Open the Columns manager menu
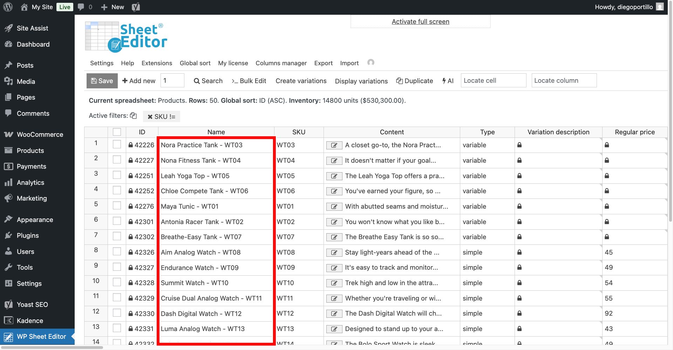Viewport: 673px width, 350px height. (281, 63)
